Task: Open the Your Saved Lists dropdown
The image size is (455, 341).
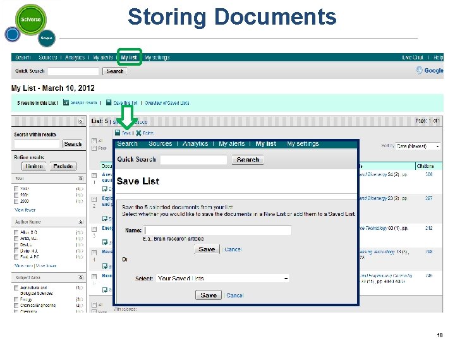Action: [222, 278]
